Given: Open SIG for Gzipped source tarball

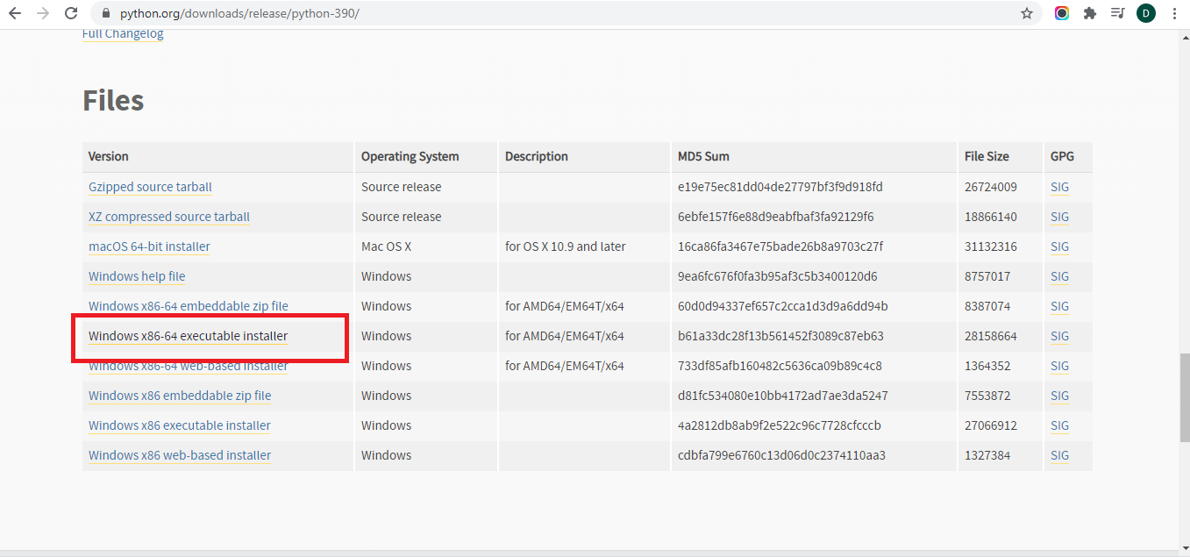Looking at the screenshot, I should click(x=1059, y=187).
